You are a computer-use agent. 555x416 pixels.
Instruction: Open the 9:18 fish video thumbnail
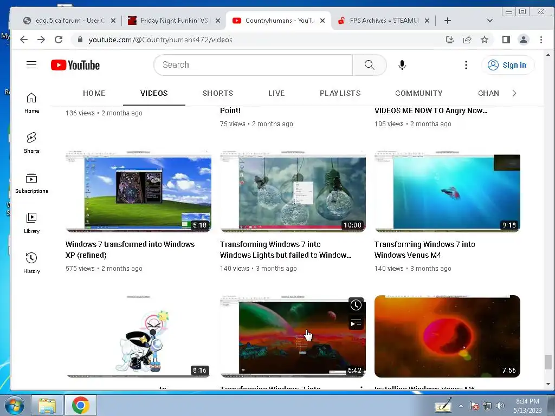click(x=447, y=191)
